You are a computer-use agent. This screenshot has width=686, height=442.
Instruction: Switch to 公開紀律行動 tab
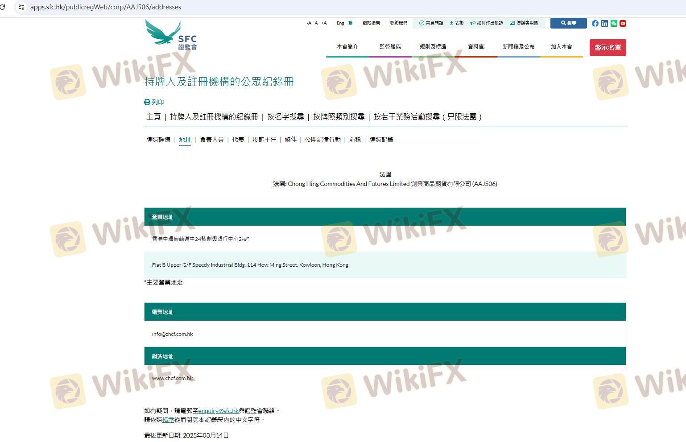(323, 140)
